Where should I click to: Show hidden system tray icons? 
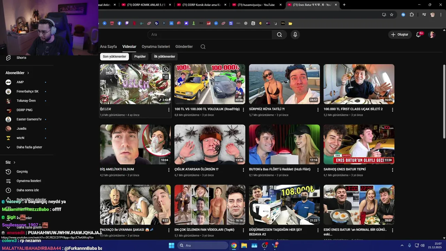tap(402, 245)
